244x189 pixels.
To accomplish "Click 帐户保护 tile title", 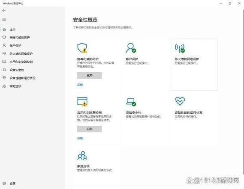I will (132, 59).
